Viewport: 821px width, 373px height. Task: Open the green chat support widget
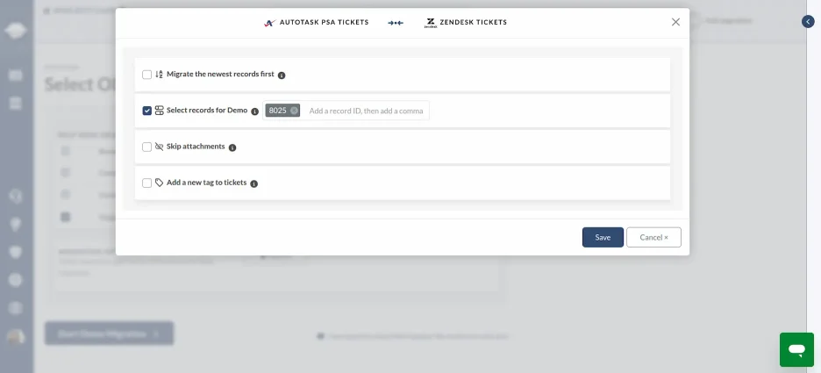click(796, 349)
